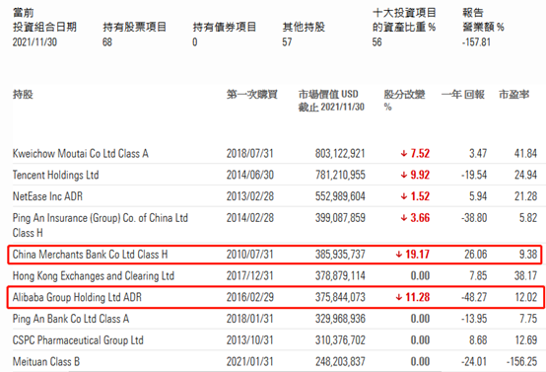Image resolution: width=546 pixels, height=372 pixels.
Task: Click the red down arrow beside 7.52
Action: pyautogui.click(x=404, y=153)
